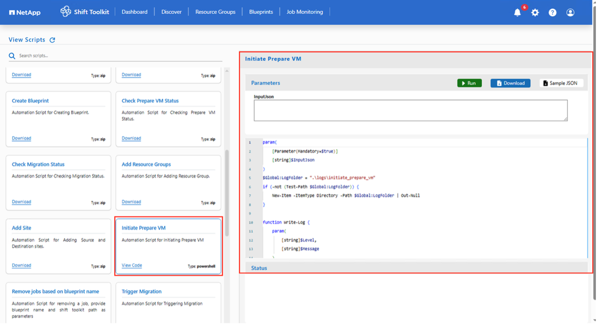View Code of Initiate Prepare VM

coord(131,265)
